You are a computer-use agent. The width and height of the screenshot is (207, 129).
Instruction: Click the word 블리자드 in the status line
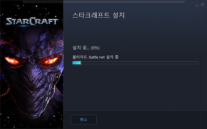[x=80, y=57]
